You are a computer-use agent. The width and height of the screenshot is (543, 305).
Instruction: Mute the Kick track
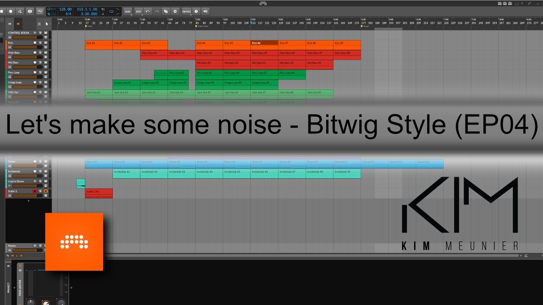[45, 43]
